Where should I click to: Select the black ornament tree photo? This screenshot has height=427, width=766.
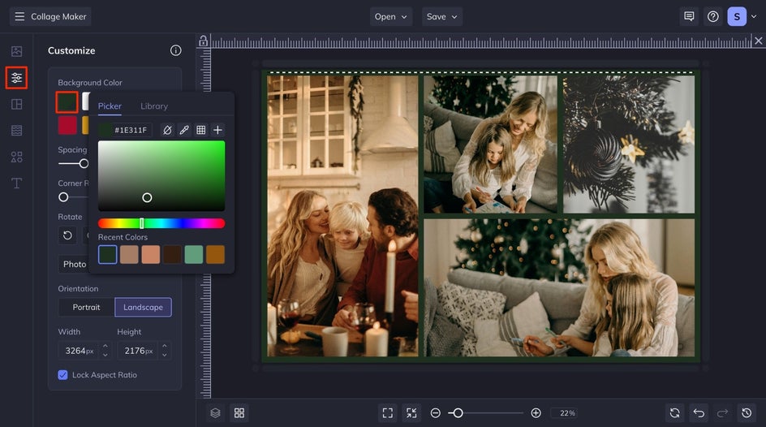tap(629, 144)
